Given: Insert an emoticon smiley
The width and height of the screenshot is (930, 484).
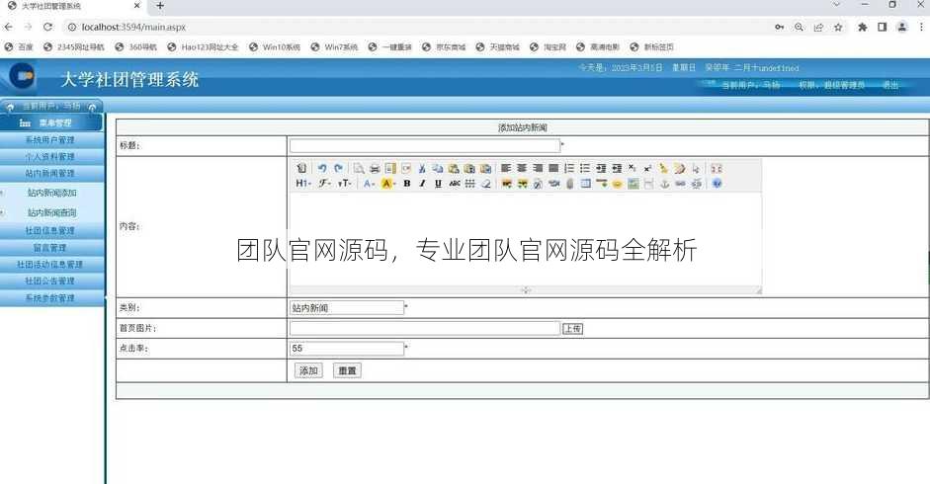Looking at the screenshot, I should click(x=617, y=184).
